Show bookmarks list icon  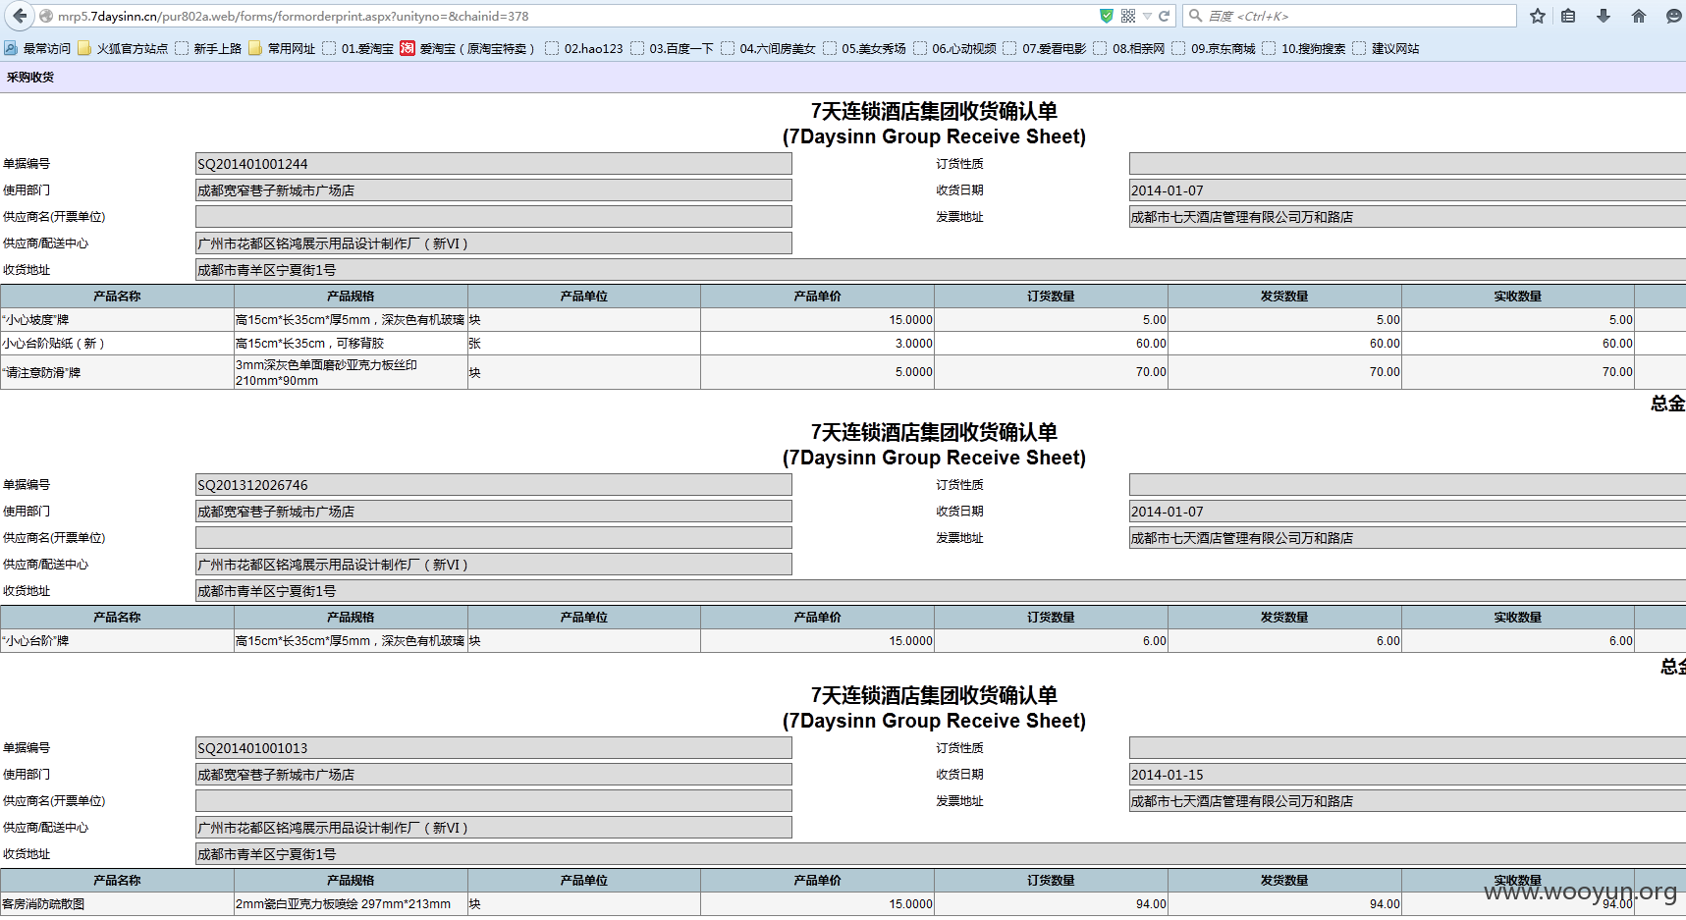click(x=1568, y=16)
